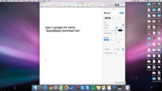The height and width of the screenshot is (91, 162).
Task: Click the font size stepper
Action: (123, 28)
